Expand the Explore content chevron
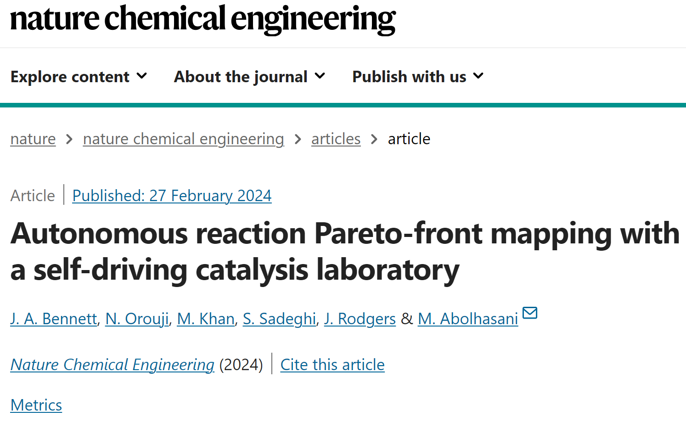 pos(142,76)
